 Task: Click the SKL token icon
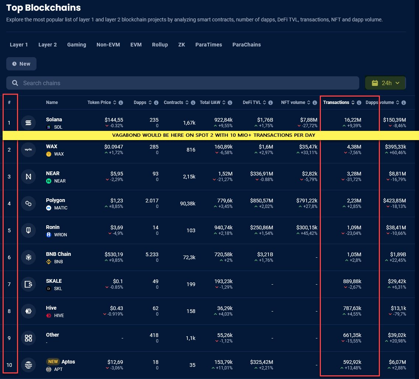pos(49,289)
